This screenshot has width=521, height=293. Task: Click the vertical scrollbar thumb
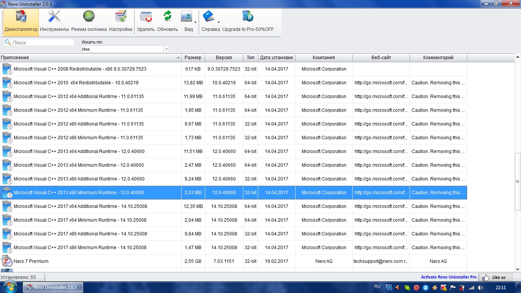[518, 182]
